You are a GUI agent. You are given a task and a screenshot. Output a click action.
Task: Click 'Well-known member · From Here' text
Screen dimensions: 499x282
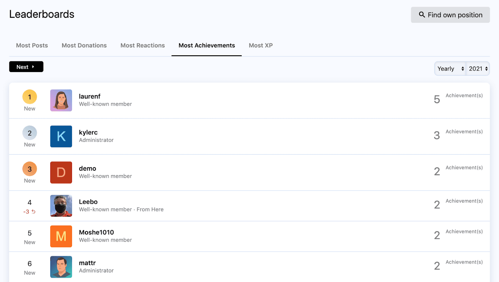[x=121, y=210]
